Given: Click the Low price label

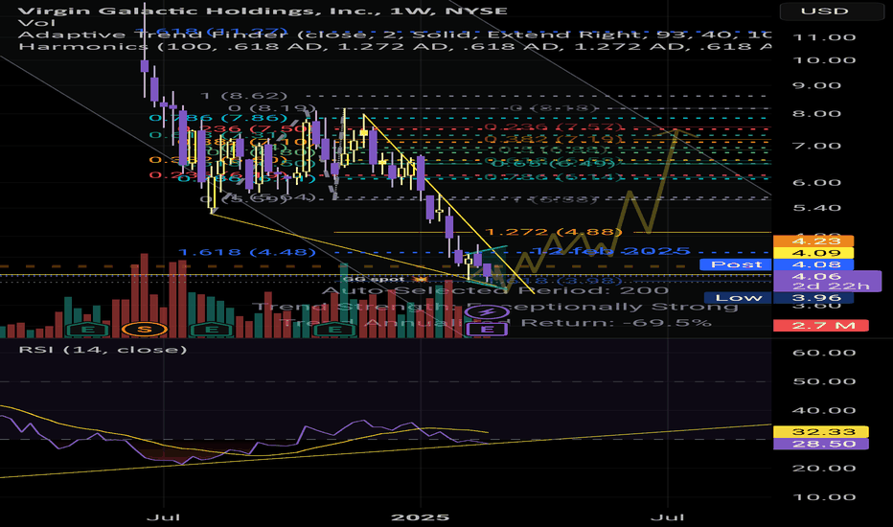Looking at the screenshot, I should click(738, 297).
